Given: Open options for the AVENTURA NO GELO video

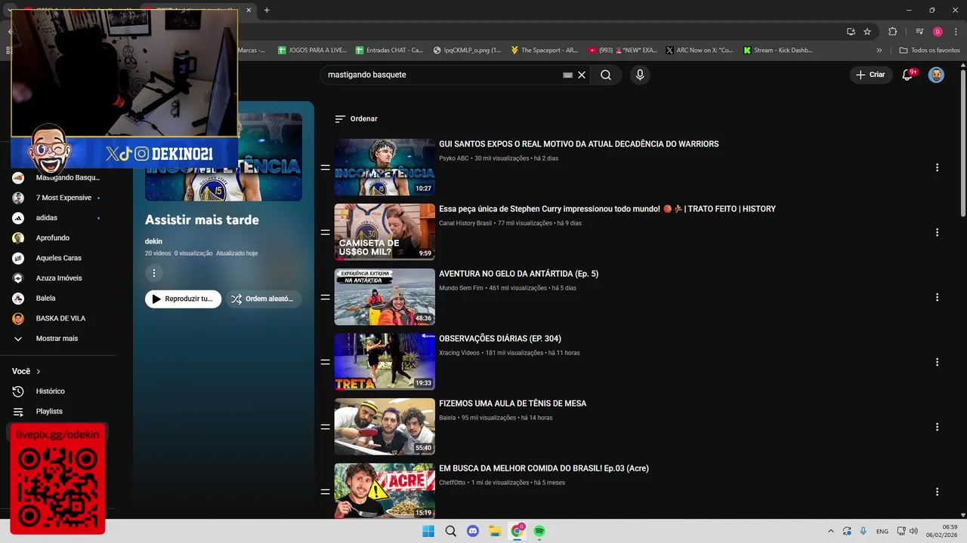Looking at the screenshot, I should pyautogui.click(x=937, y=297).
